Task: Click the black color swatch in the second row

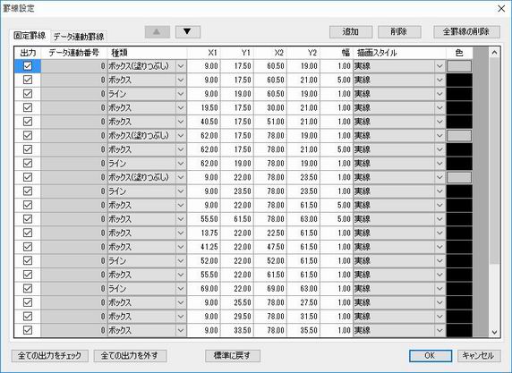Action: (459, 80)
